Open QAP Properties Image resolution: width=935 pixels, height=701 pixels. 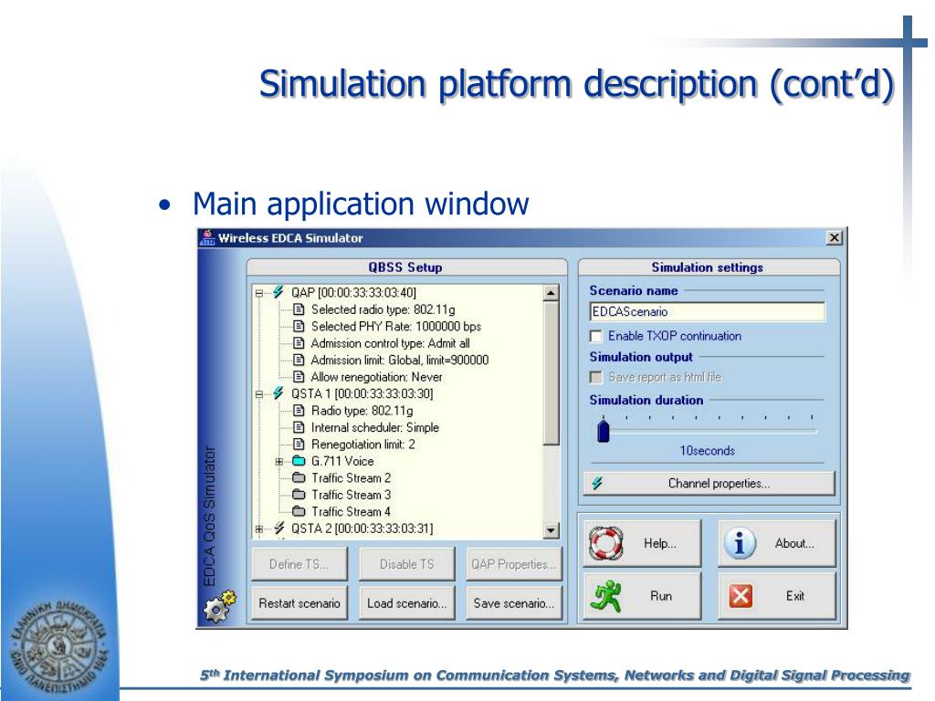514,564
